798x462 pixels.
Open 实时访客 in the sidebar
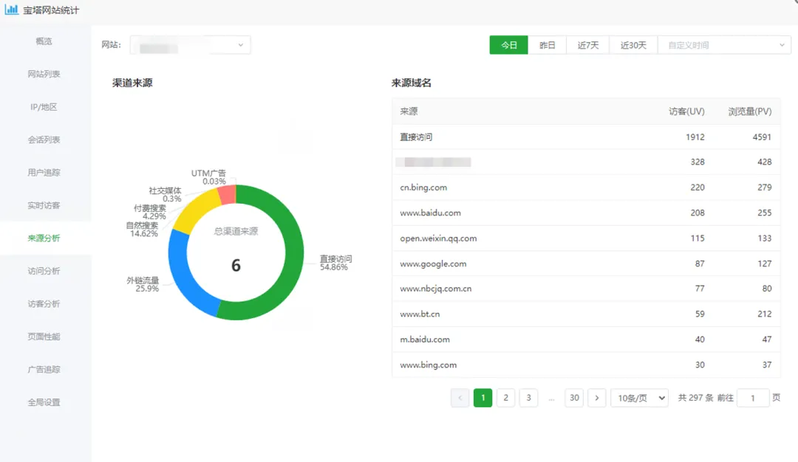coord(44,205)
